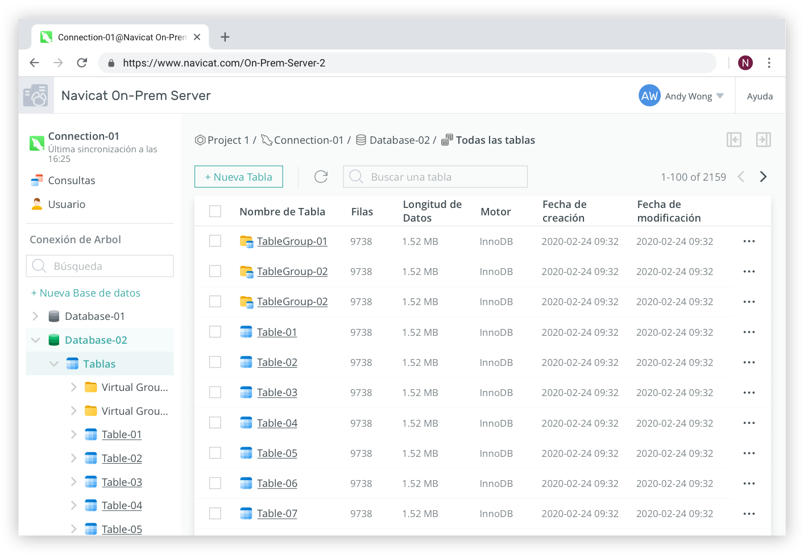Click the Database-01 gray cylinder icon
This screenshot has height=554, width=804.
(54, 316)
